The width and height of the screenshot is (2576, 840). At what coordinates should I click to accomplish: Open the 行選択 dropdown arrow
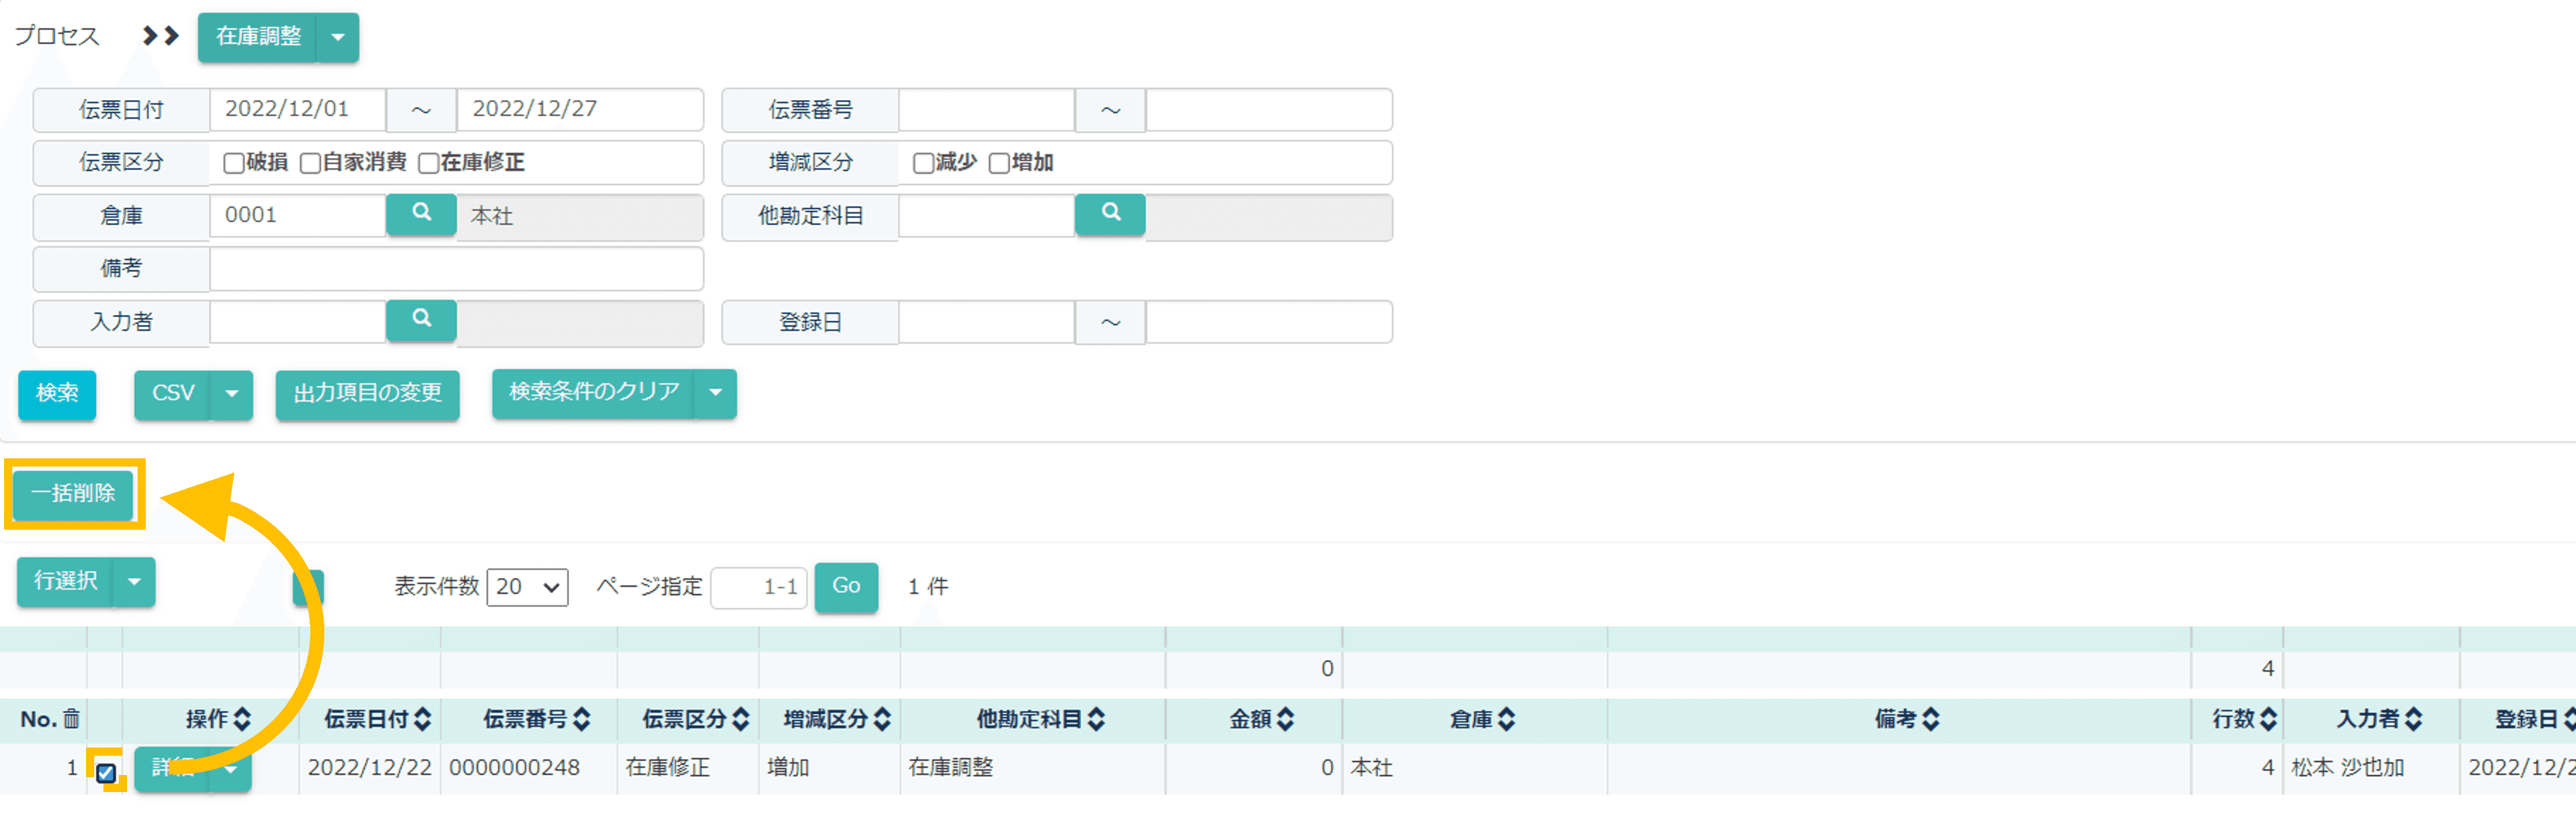click(x=134, y=582)
